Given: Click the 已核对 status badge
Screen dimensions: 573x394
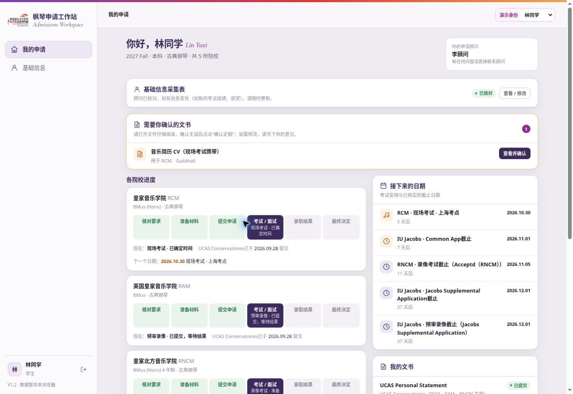Looking at the screenshot, I should click(x=484, y=93).
